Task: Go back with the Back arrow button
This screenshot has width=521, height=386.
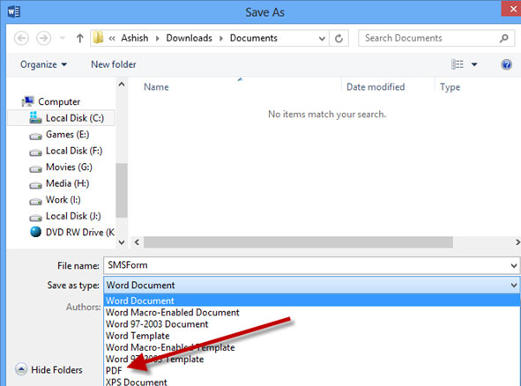Action: (21, 38)
